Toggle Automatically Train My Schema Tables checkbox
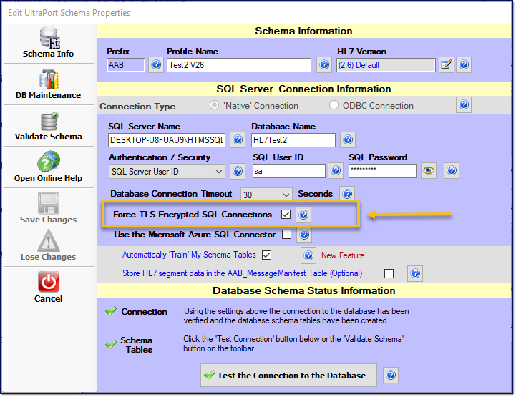 click(267, 255)
